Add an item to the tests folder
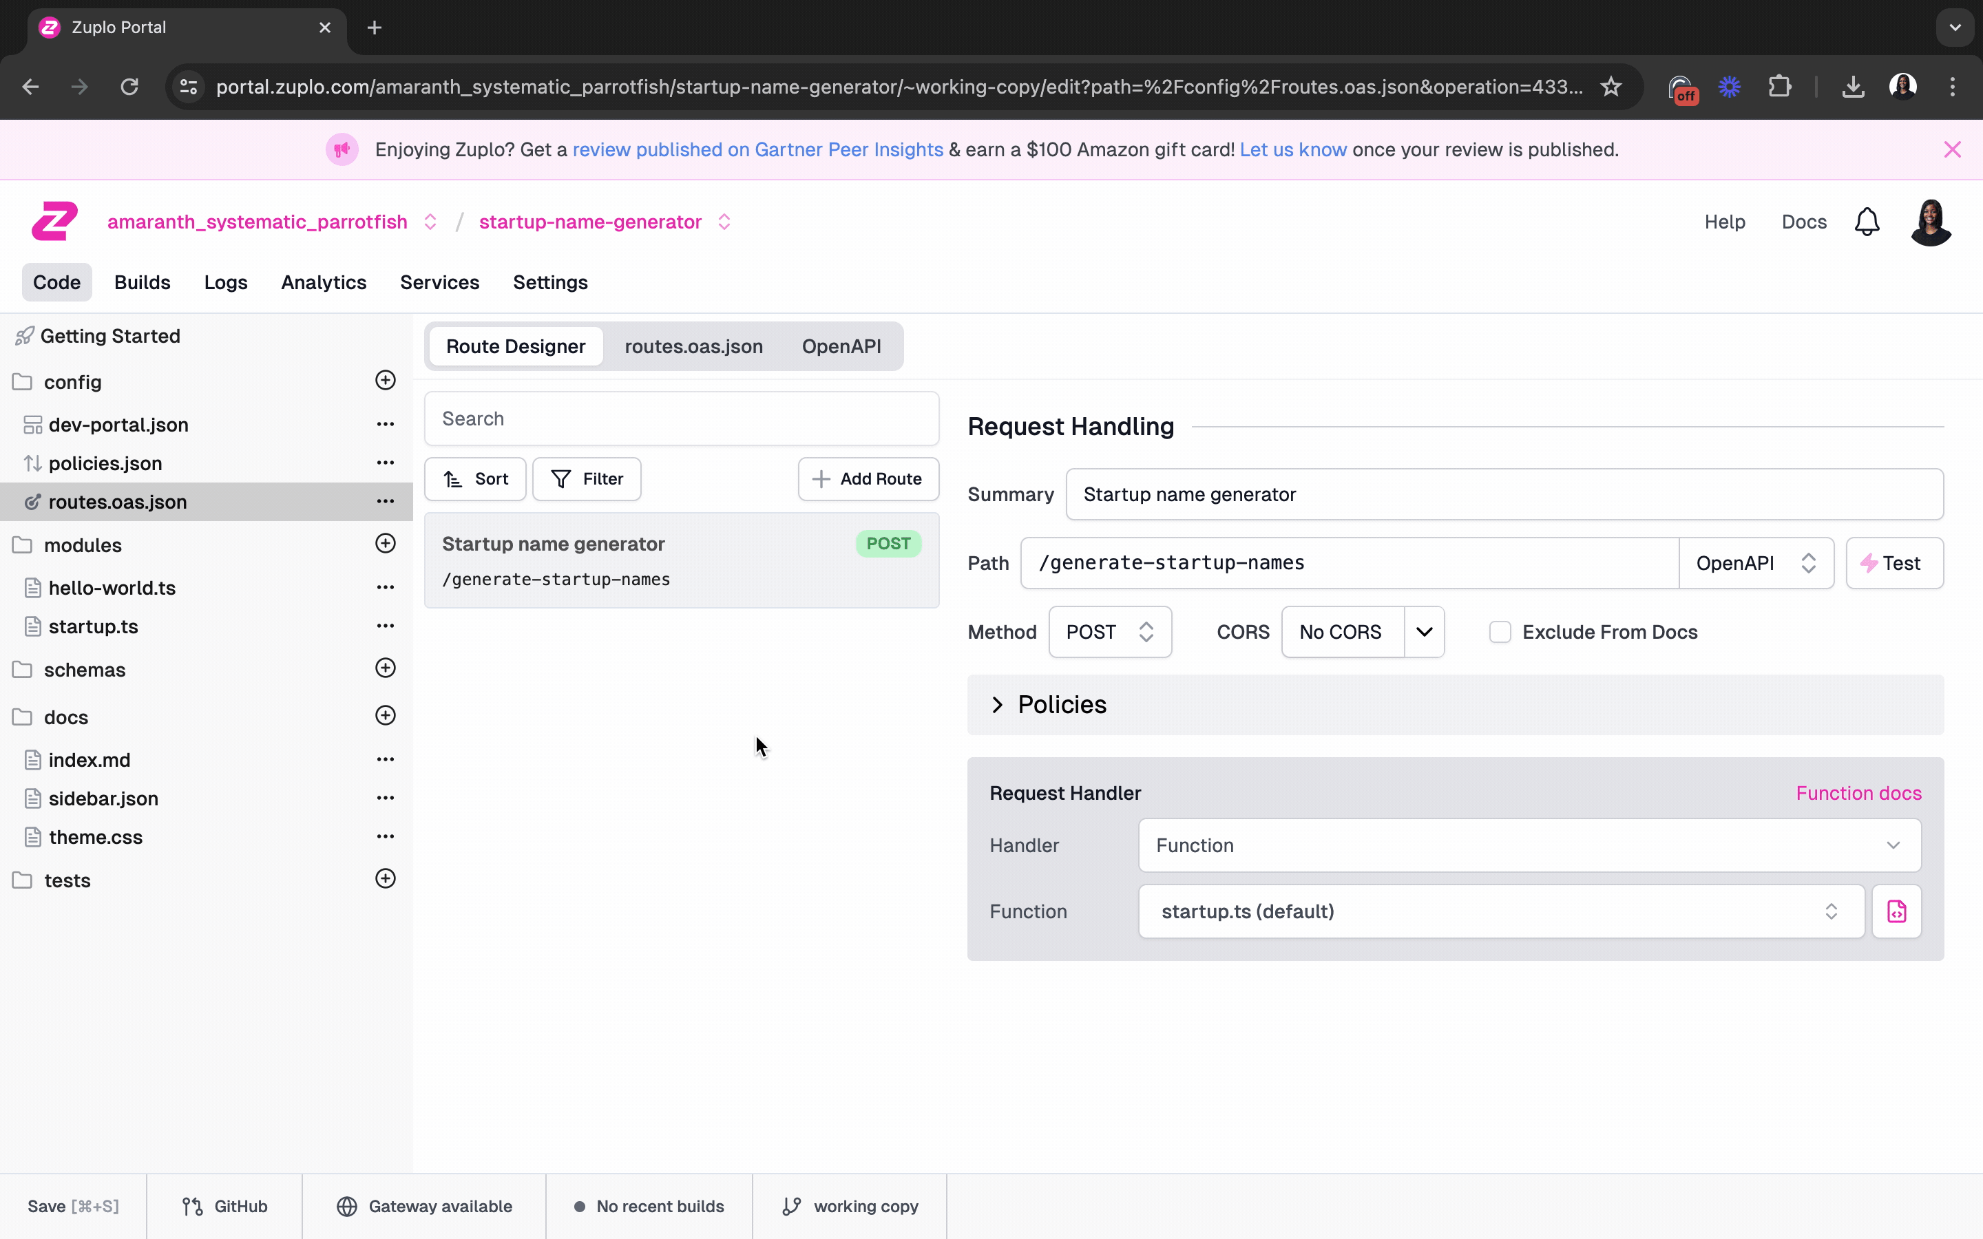1983x1239 pixels. [x=385, y=878]
